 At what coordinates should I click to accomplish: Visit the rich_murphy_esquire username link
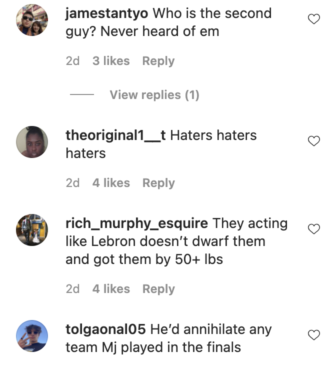136,223
